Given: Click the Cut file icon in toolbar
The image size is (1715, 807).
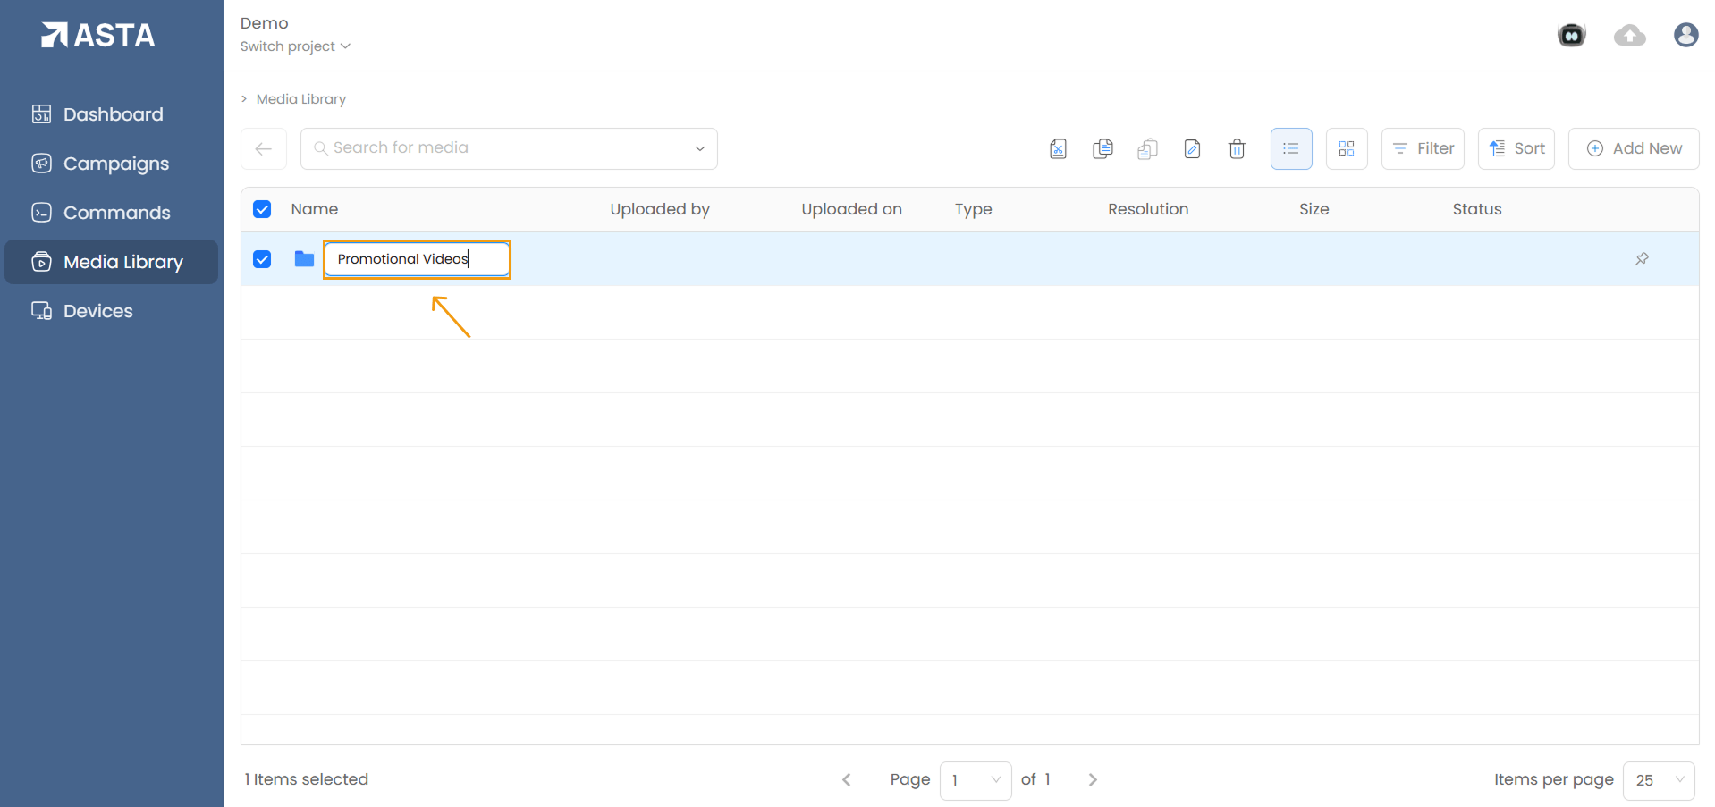Looking at the screenshot, I should tap(1058, 149).
